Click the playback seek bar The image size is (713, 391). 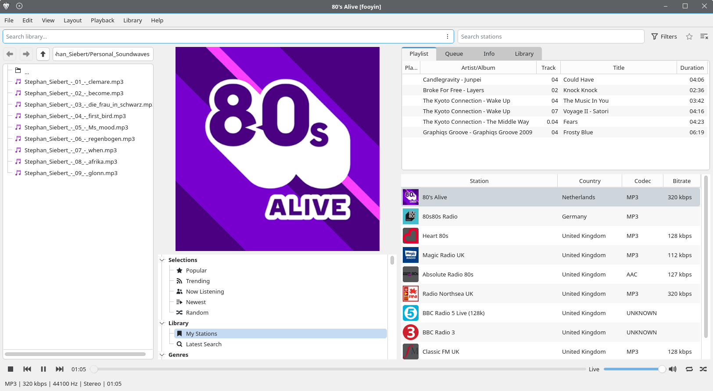(x=338, y=369)
